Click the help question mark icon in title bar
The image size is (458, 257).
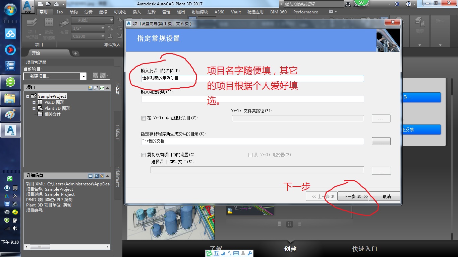tap(408, 4)
